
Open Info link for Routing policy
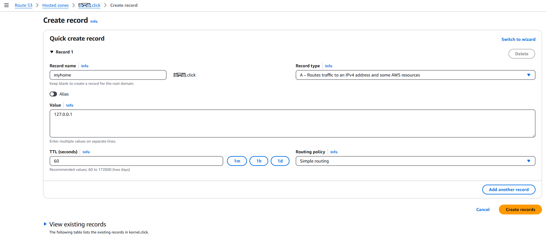click(x=334, y=152)
